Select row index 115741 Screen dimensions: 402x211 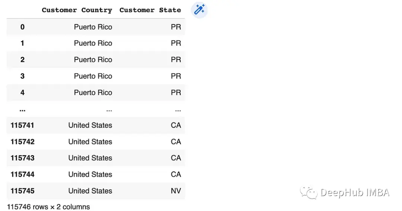22,125
